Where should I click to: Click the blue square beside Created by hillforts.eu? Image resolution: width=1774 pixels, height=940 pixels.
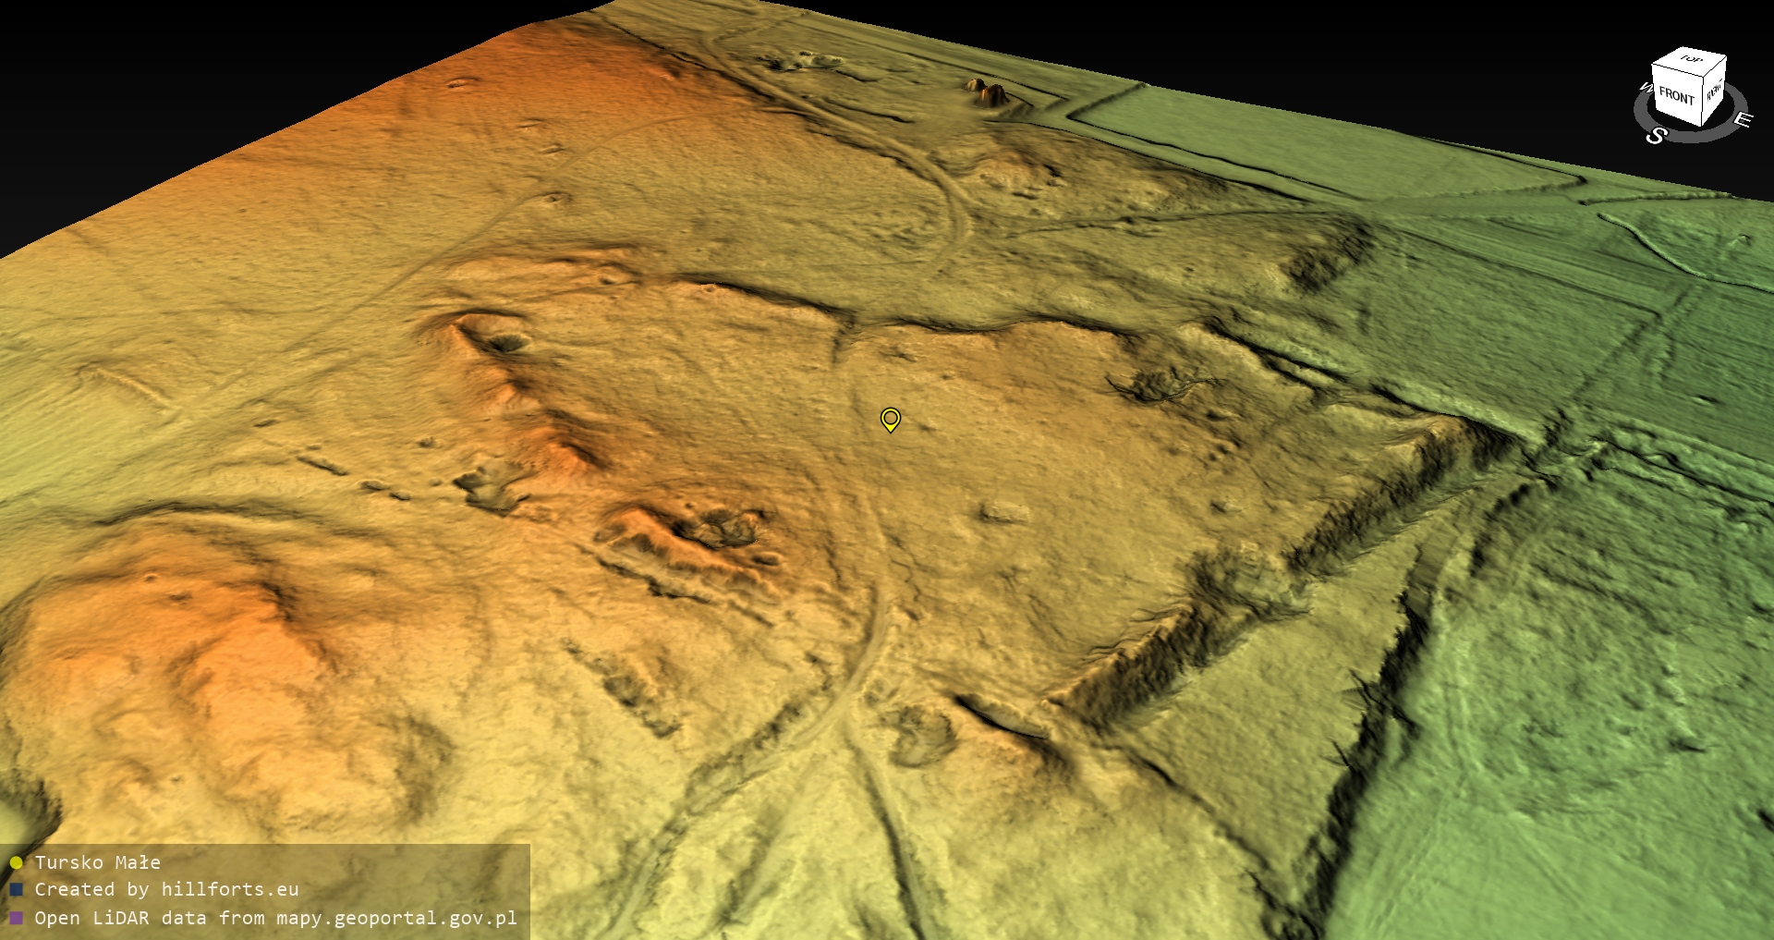tap(16, 890)
